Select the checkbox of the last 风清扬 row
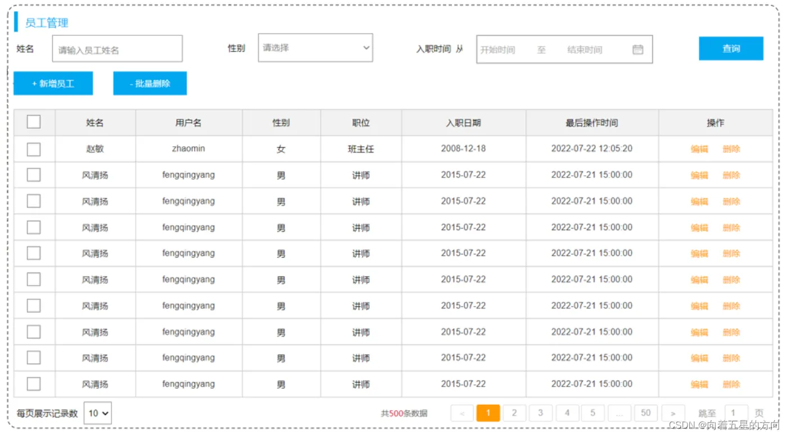Image resolution: width=787 pixels, height=435 pixels. (x=34, y=384)
